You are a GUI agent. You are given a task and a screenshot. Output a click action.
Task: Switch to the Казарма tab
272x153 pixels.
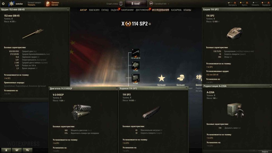[176, 10]
